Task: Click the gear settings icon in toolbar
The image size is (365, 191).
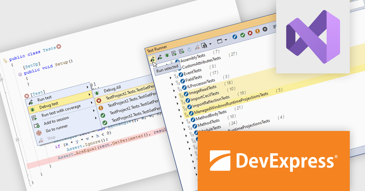Action: pos(265,29)
